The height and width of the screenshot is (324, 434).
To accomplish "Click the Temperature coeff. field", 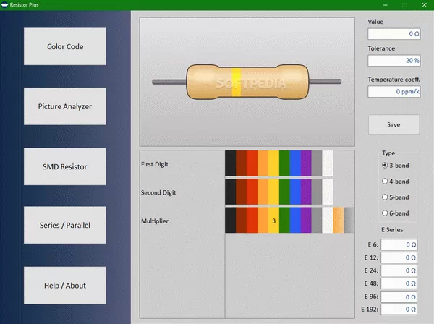I will click(394, 91).
